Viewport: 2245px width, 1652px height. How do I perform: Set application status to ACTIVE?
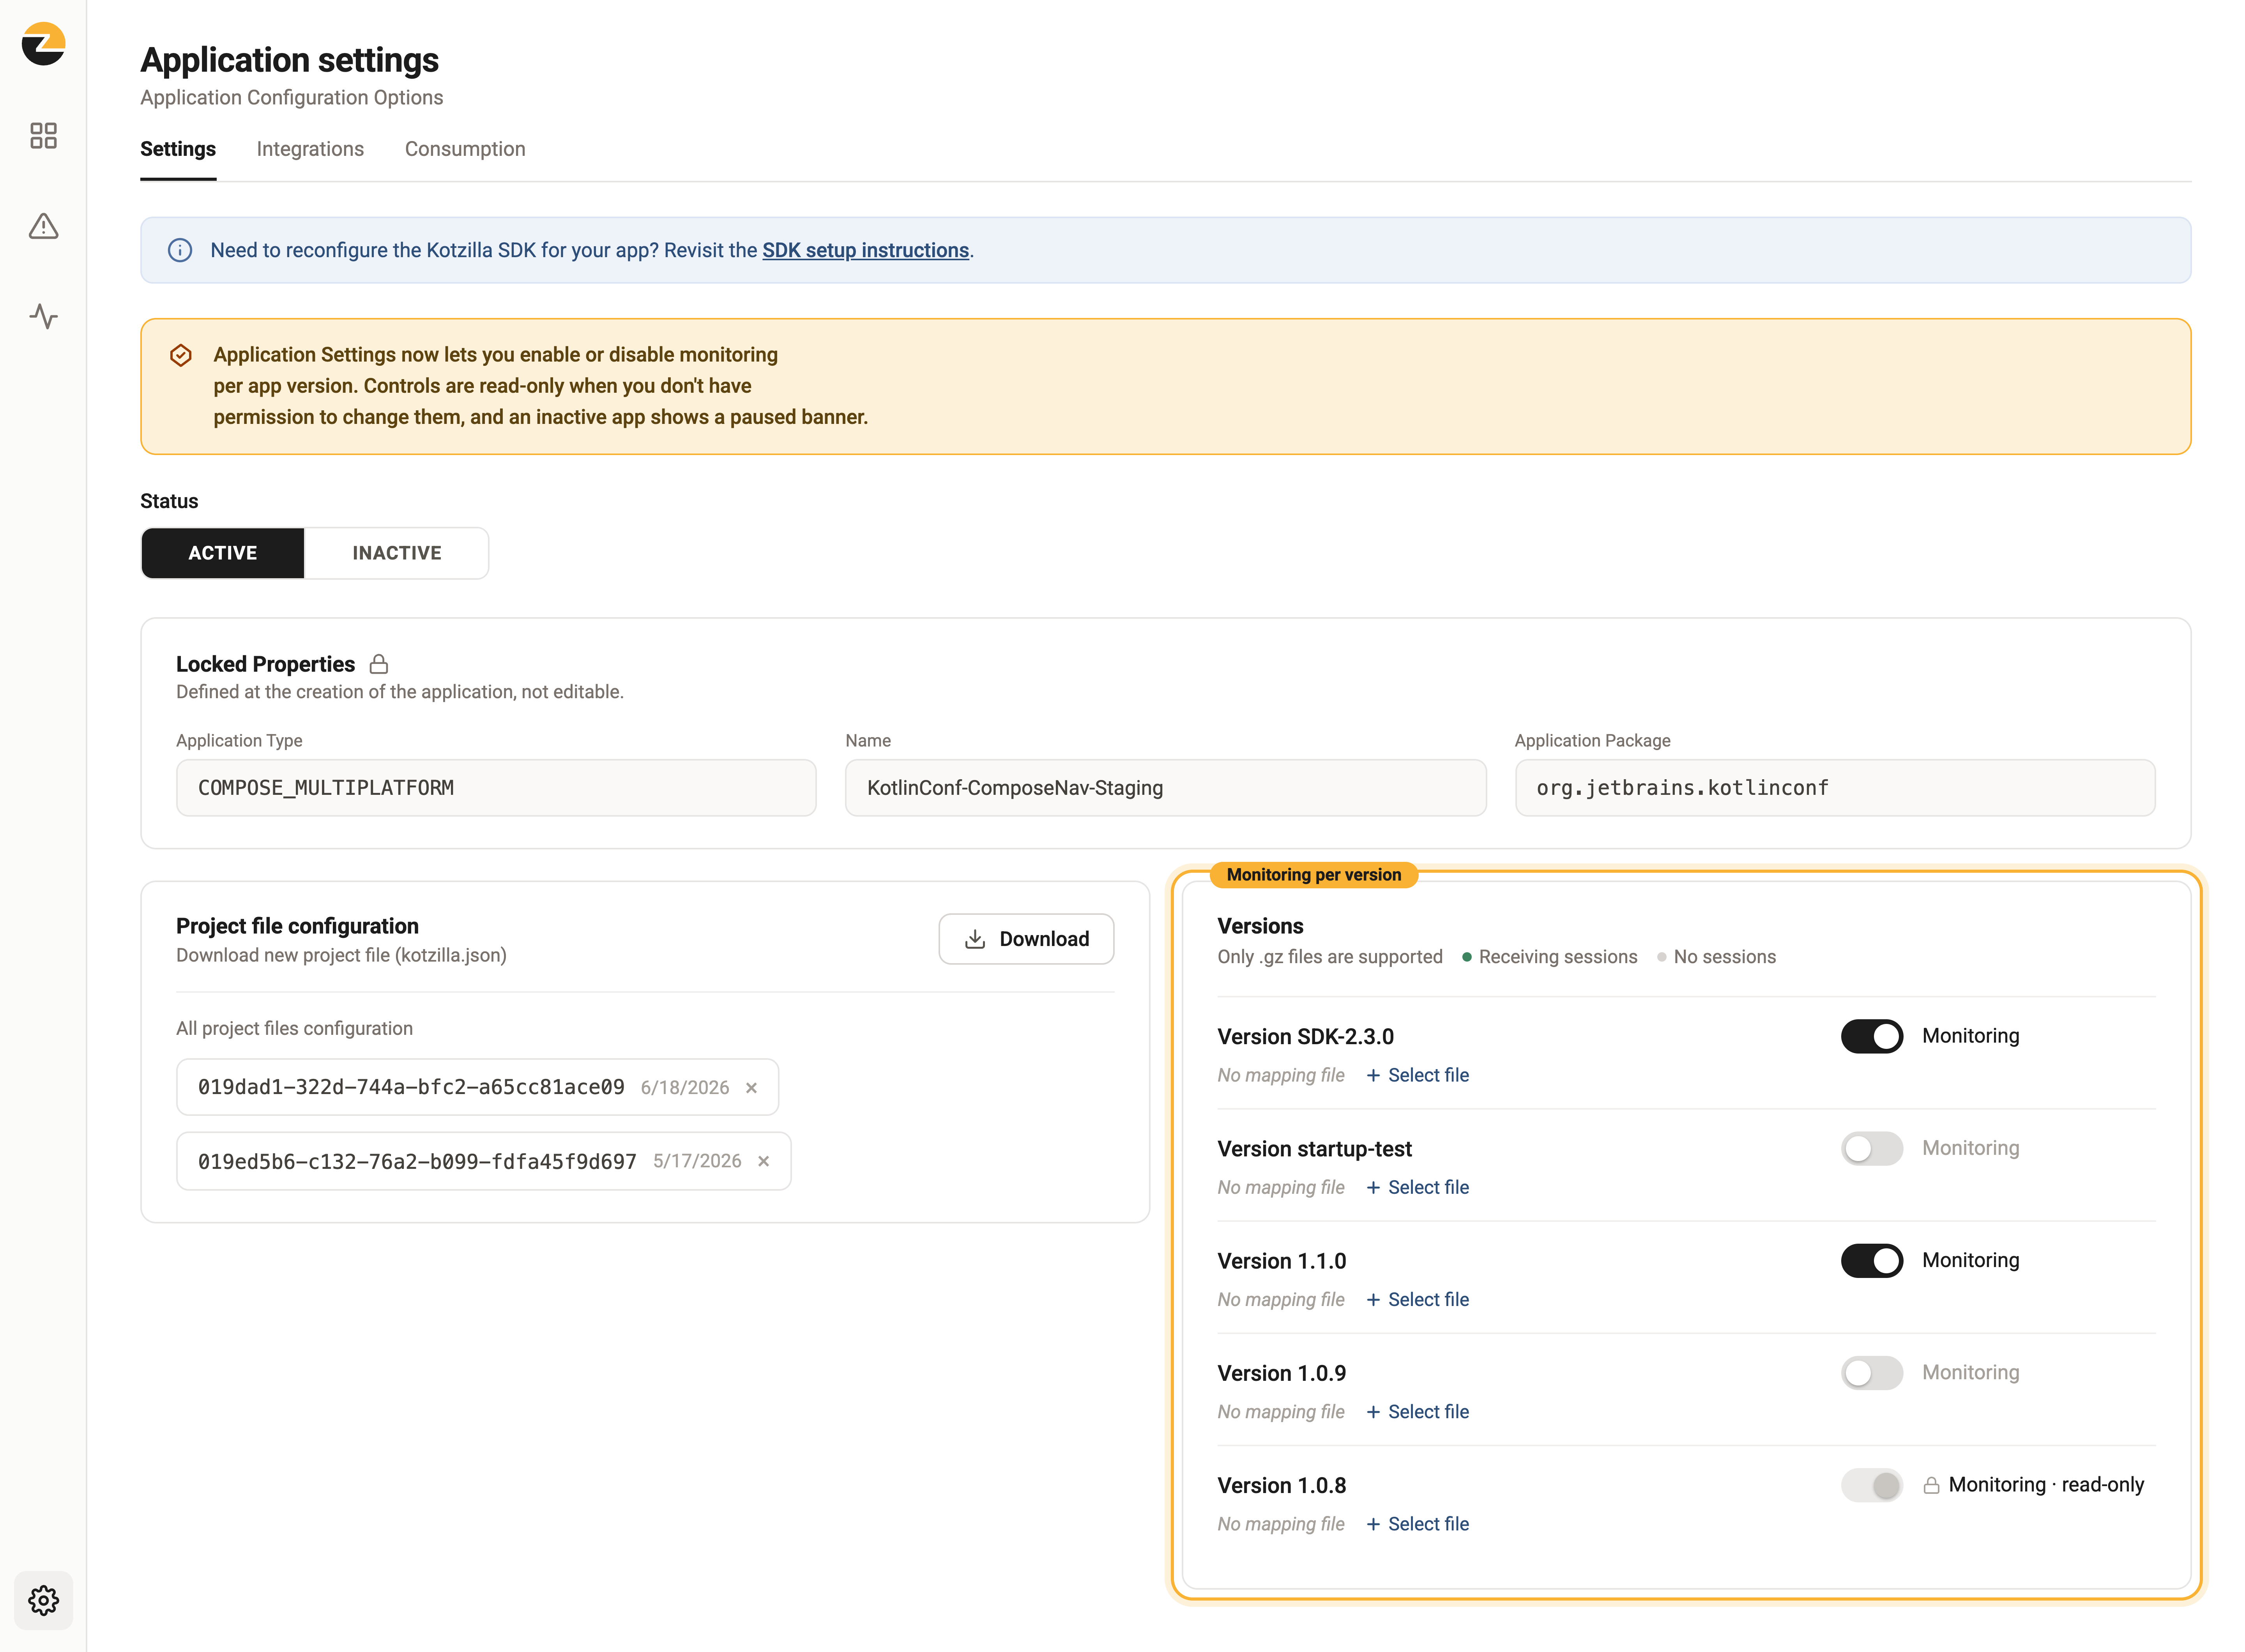tap(223, 553)
